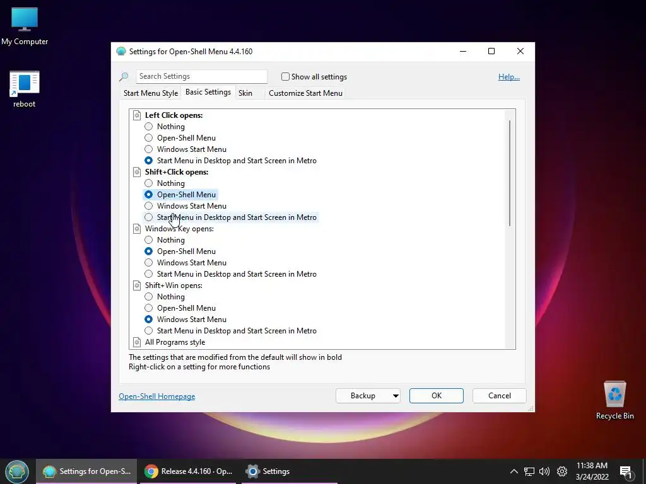Open the reboot shortcut icon
The image size is (646, 484).
[25, 89]
